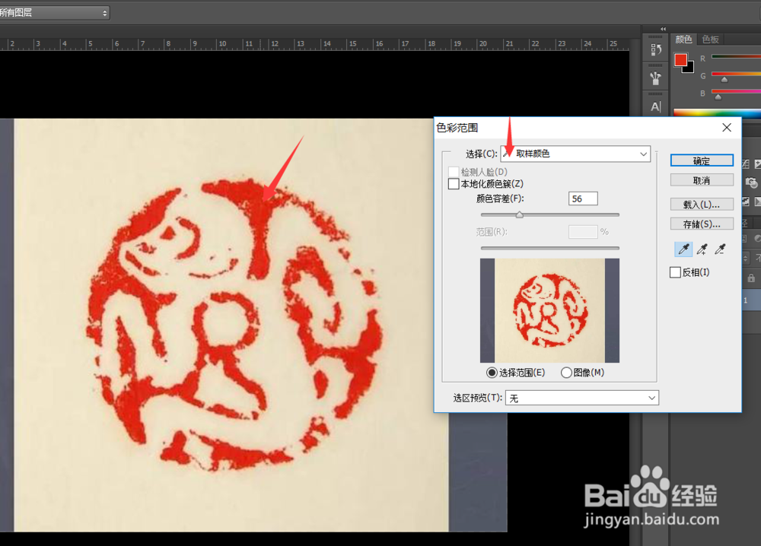The width and height of the screenshot is (761, 546).
Task: Click the G channel slider handle
Action: [x=724, y=80]
